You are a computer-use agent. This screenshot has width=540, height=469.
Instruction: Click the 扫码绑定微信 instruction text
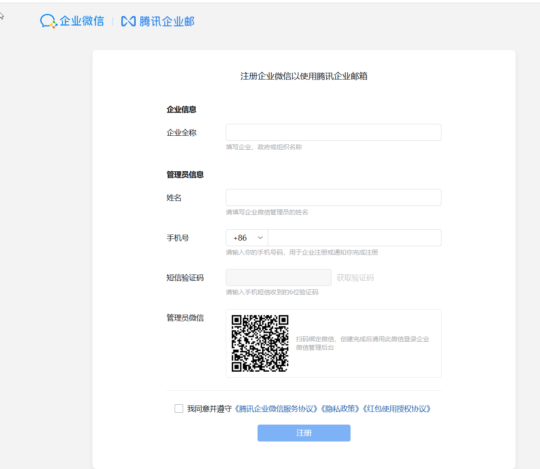(362, 343)
